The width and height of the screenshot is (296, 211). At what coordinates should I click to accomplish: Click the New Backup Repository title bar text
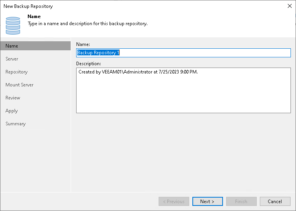28,6
